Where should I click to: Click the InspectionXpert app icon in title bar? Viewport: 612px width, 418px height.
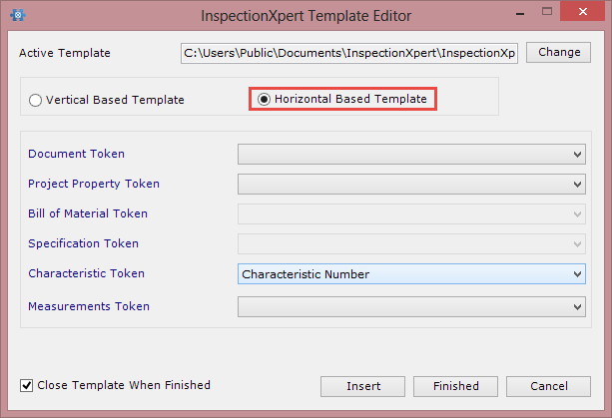tap(18, 15)
